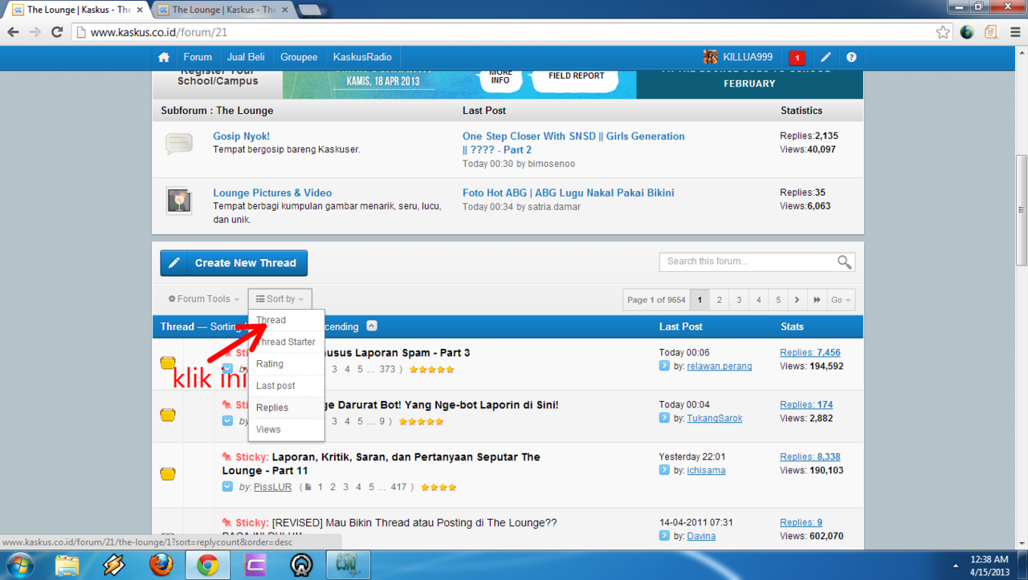The width and height of the screenshot is (1028, 580).
Task: Open the Go page-jump dropdown
Action: pos(841,300)
